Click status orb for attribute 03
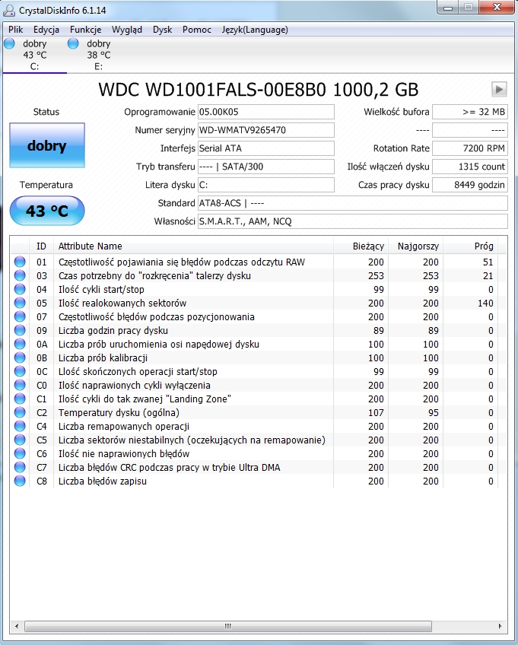Image resolution: width=518 pixels, height=645 pixels. click(20, 275)
